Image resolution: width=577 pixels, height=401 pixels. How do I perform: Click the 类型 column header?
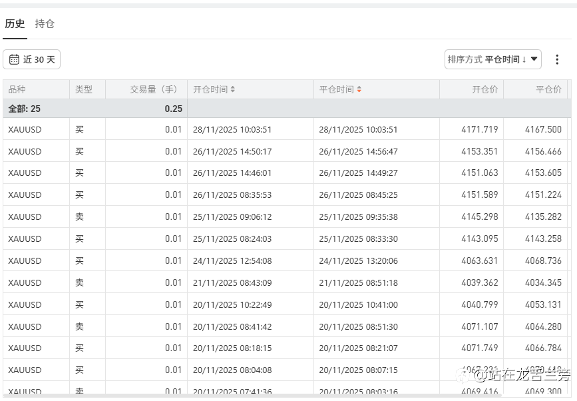[83, 89]
